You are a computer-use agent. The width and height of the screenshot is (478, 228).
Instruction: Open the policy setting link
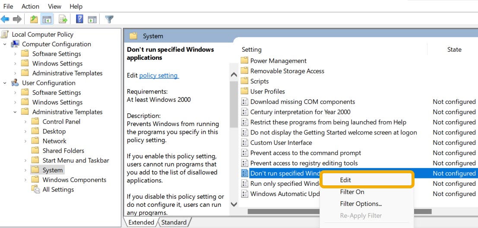(159, 75)
